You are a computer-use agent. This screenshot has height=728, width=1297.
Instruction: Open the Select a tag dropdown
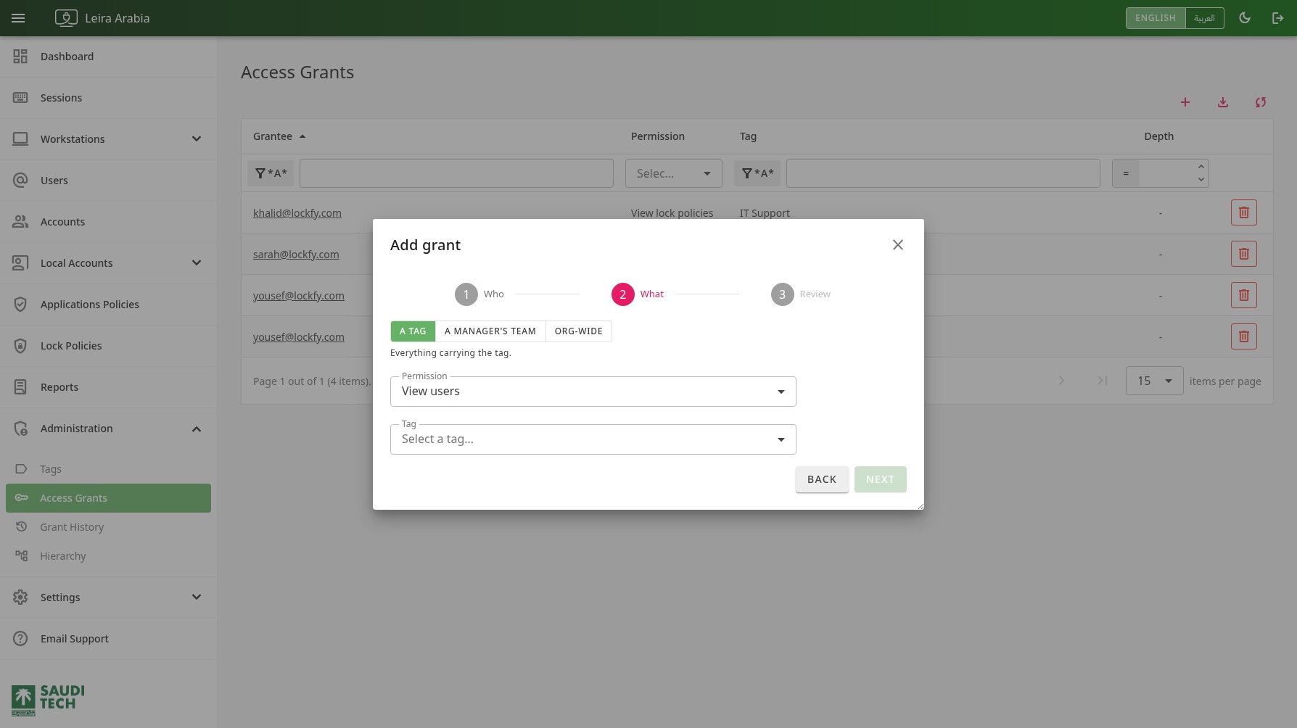593,439
